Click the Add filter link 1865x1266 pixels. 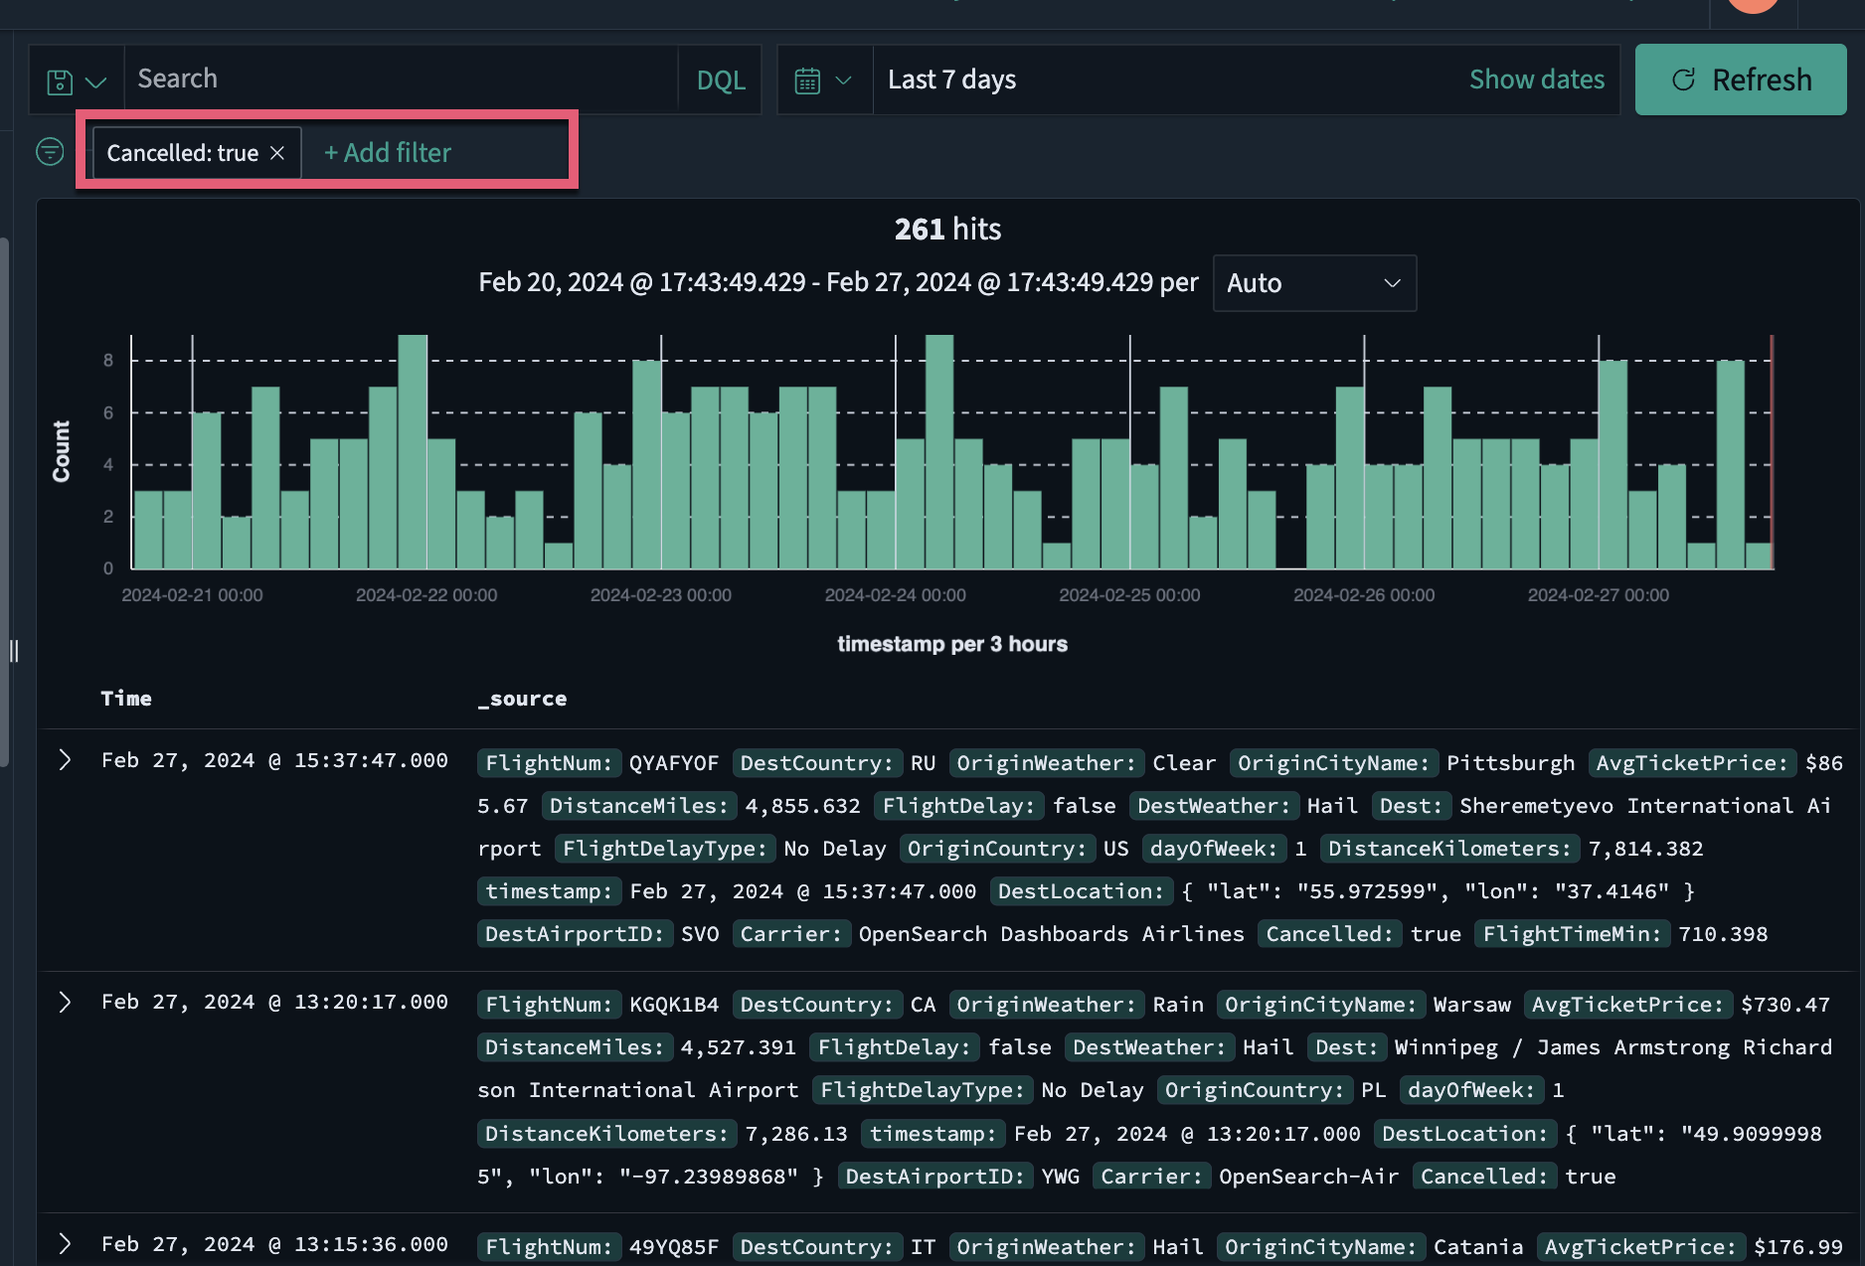point(386,152)
